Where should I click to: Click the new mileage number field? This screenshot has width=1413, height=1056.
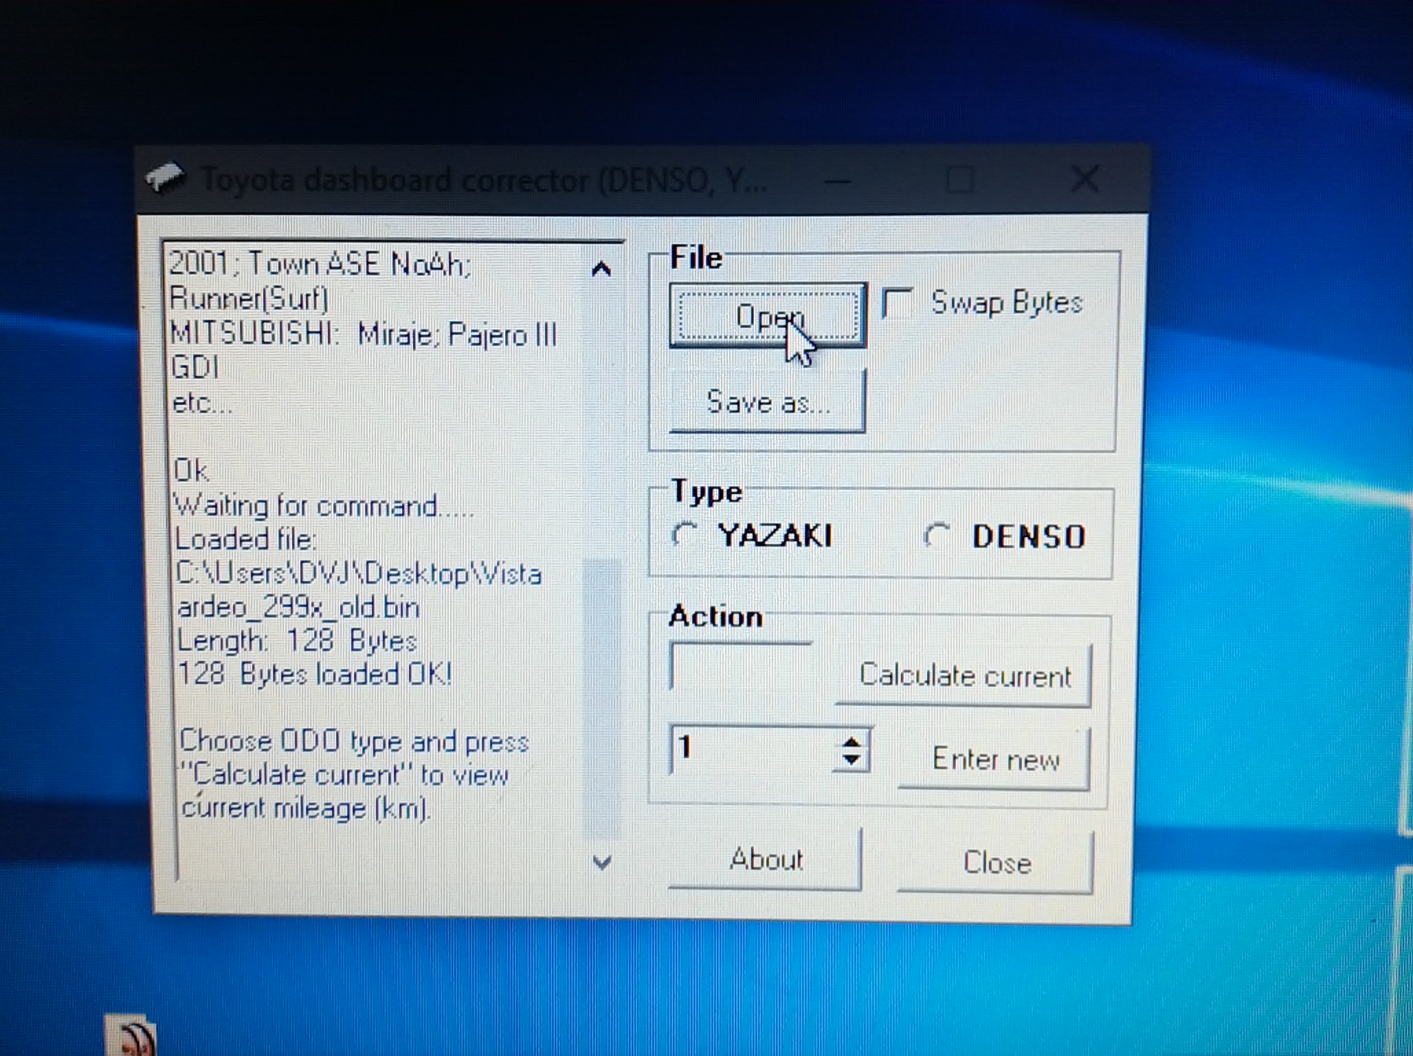753,748
